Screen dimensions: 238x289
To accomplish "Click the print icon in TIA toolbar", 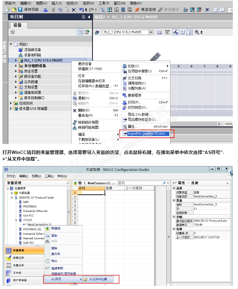I will click(45, 10).
